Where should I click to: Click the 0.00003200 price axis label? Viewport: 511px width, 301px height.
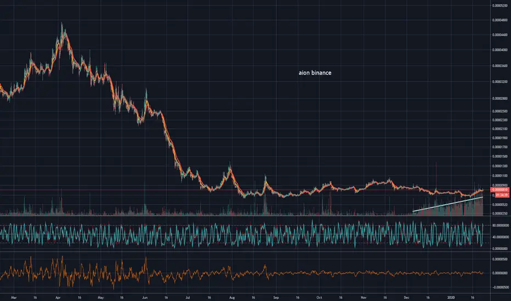click(500, 82)
